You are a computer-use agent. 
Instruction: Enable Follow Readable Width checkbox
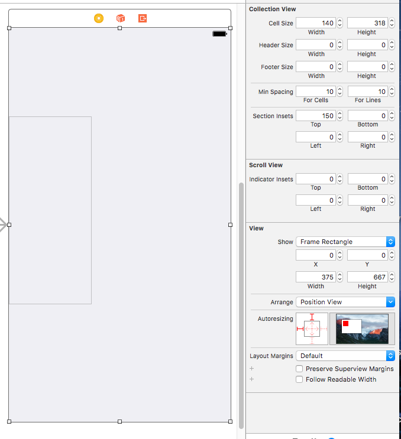(x=299, y=379)
